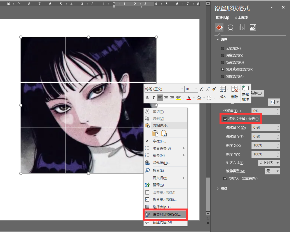Select 渐变填充 radio button
290x232 pixels.
[x=223, y=62]
